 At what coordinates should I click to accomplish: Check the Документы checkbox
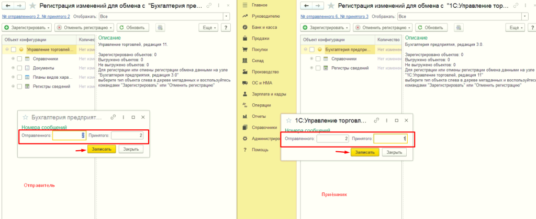pos(19,68)
